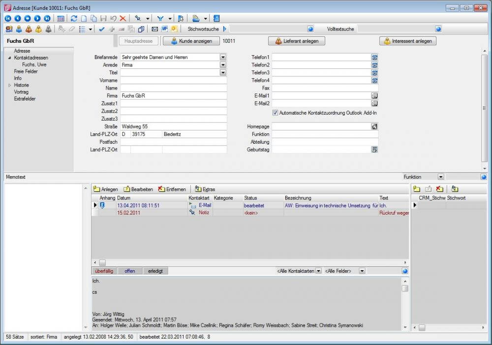
Task: Delete the record with the red X
Action: (x=123, y=19)
